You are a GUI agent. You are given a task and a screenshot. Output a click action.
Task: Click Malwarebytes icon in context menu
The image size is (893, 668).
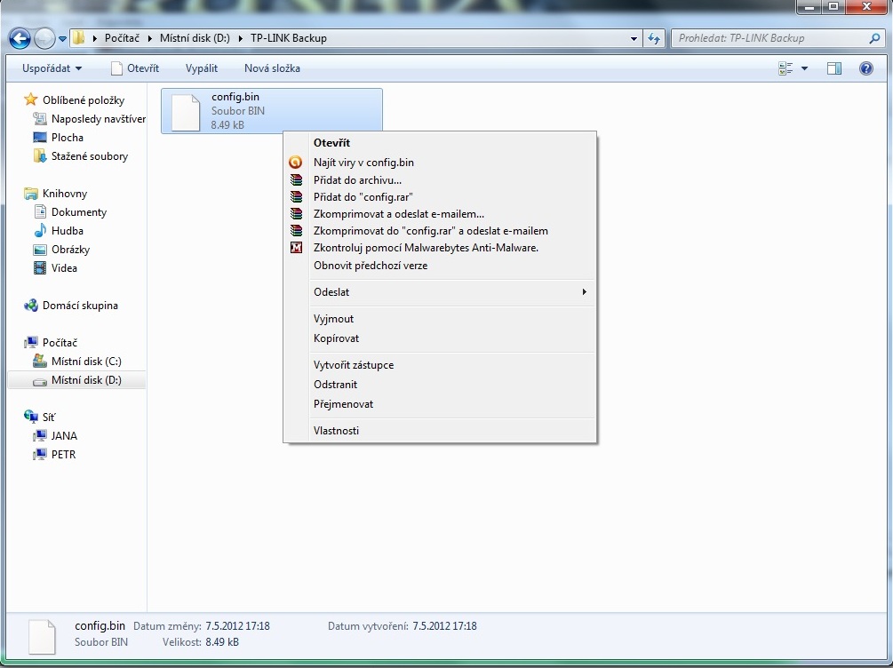296,248
